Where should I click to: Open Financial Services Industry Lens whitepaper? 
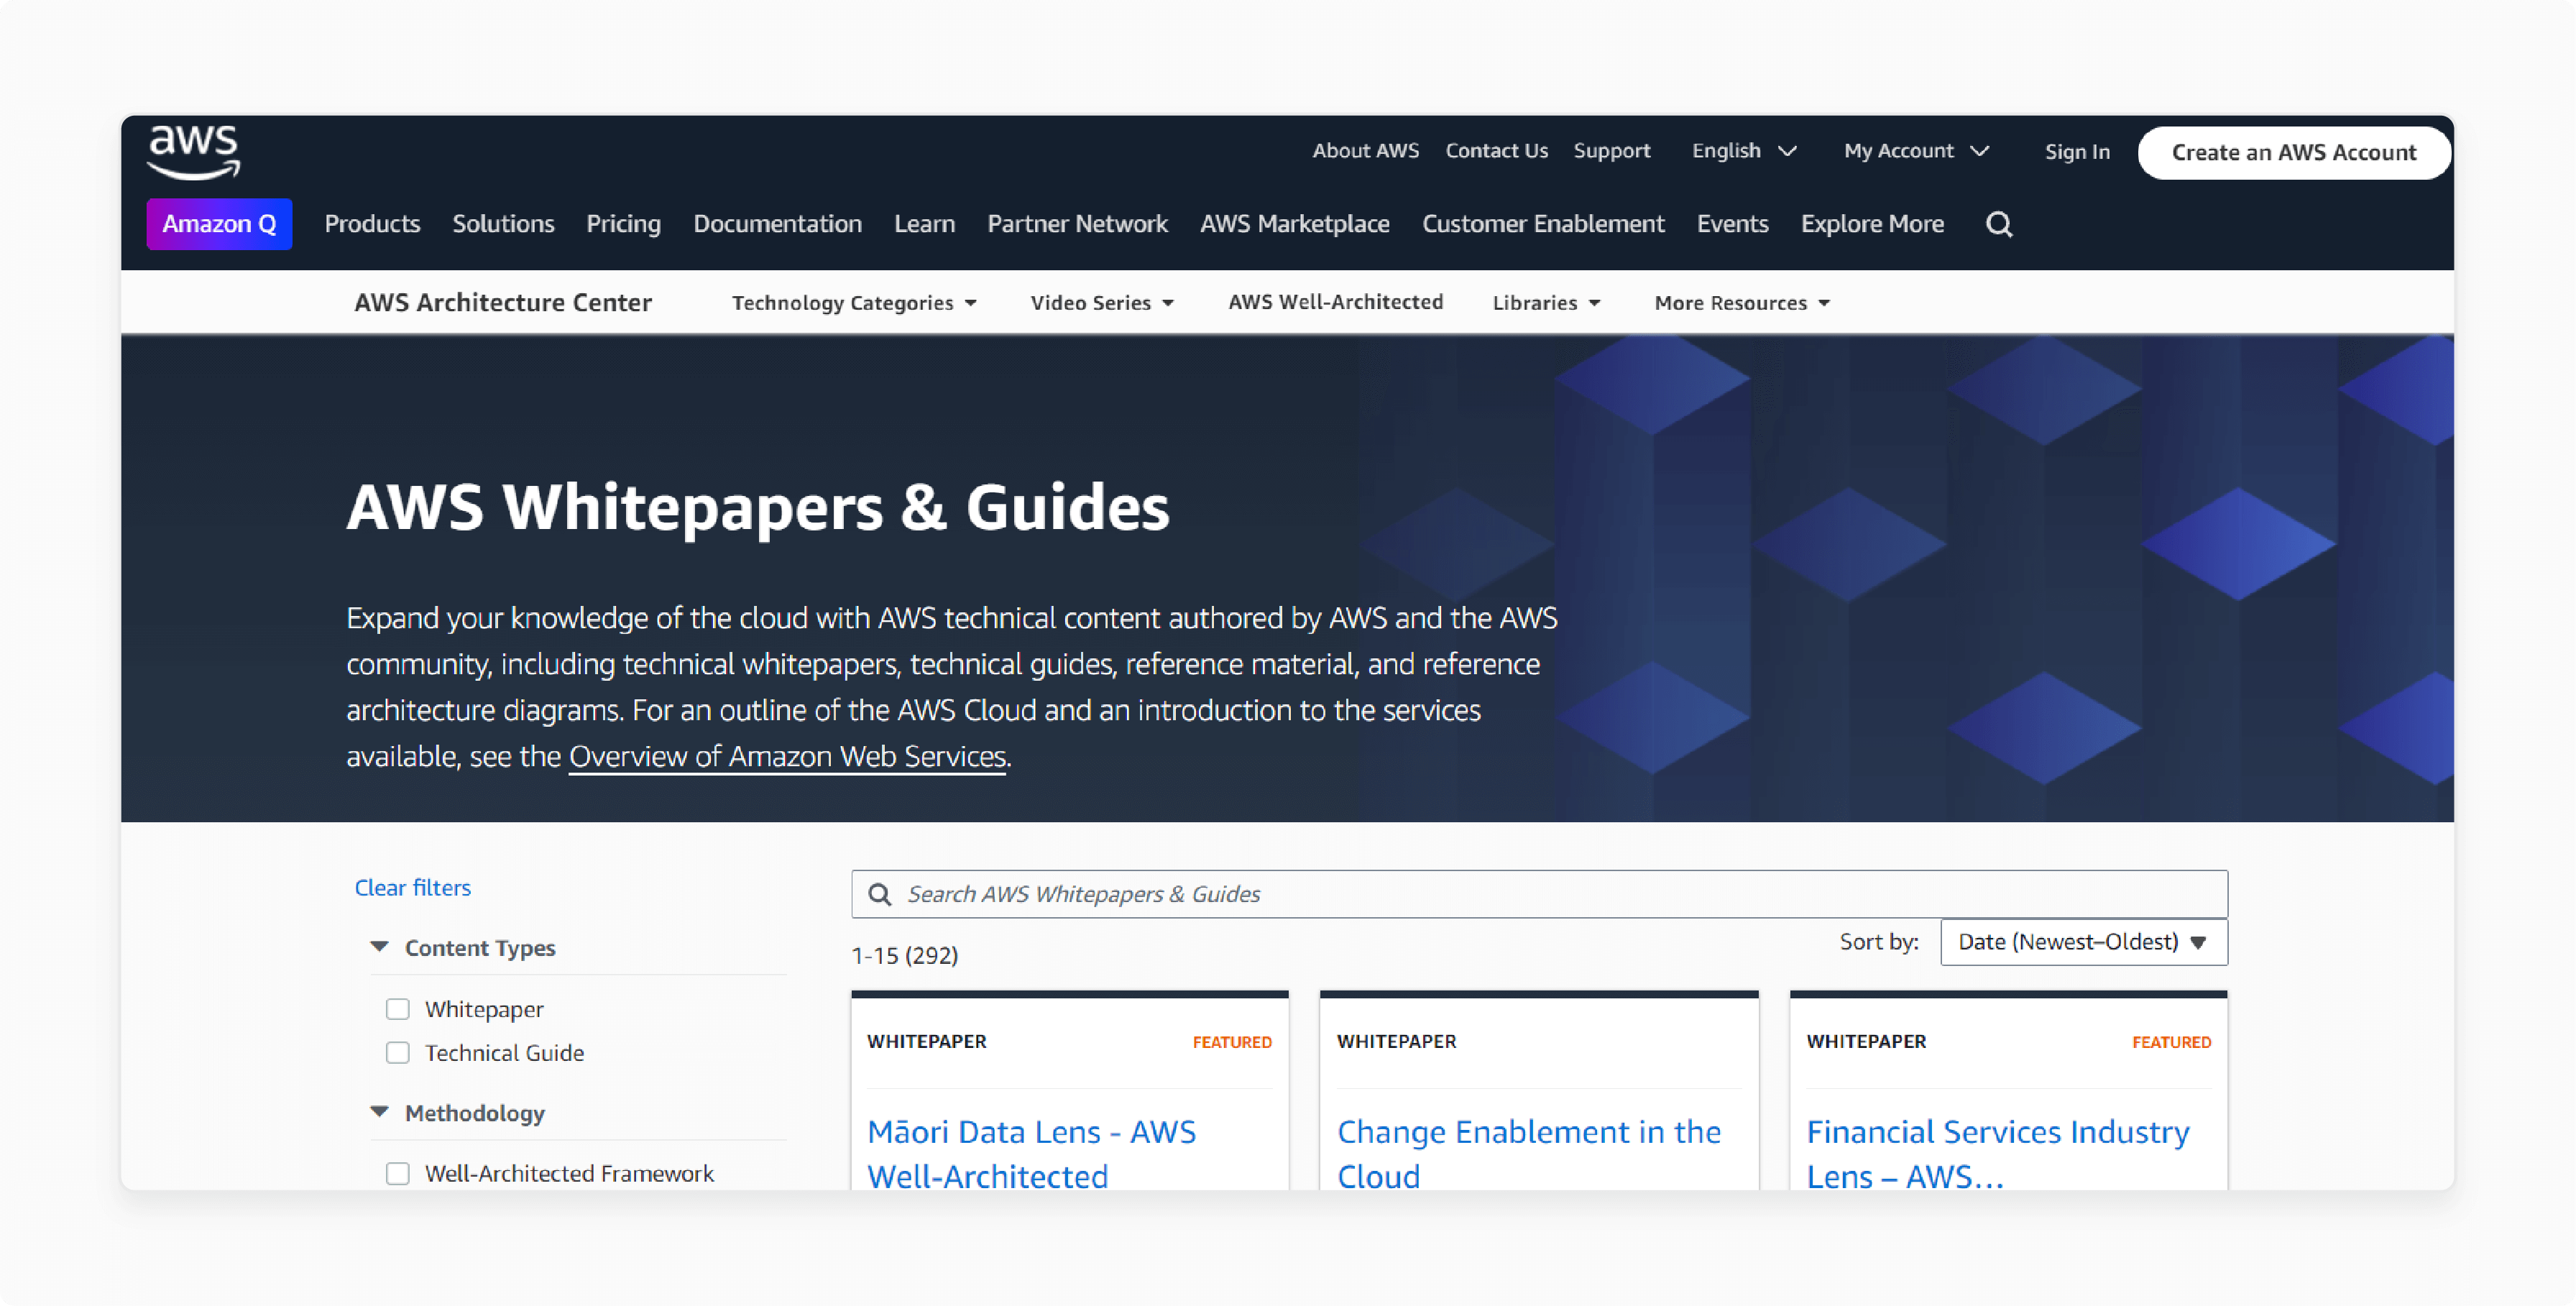(1998, 1154)
